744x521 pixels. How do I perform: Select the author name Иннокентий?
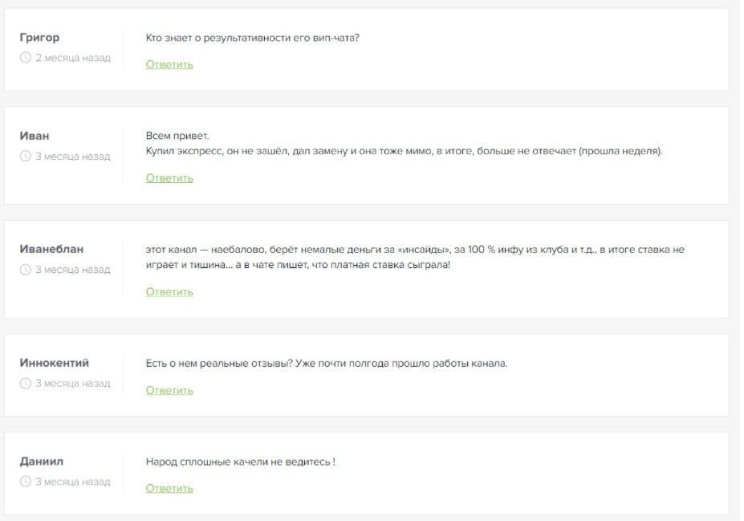54,363
